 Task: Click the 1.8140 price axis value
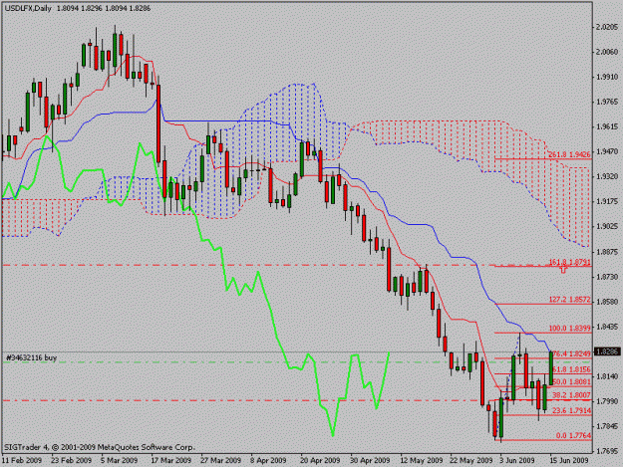607,376
